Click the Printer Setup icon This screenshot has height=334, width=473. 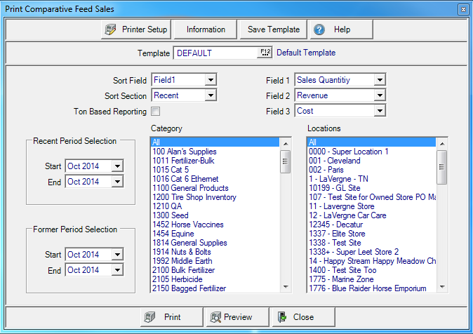coord(111,29)
